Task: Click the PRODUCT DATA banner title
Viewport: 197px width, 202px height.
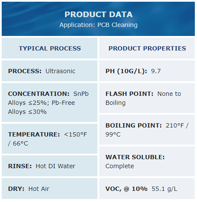Action: click(98, 15)
